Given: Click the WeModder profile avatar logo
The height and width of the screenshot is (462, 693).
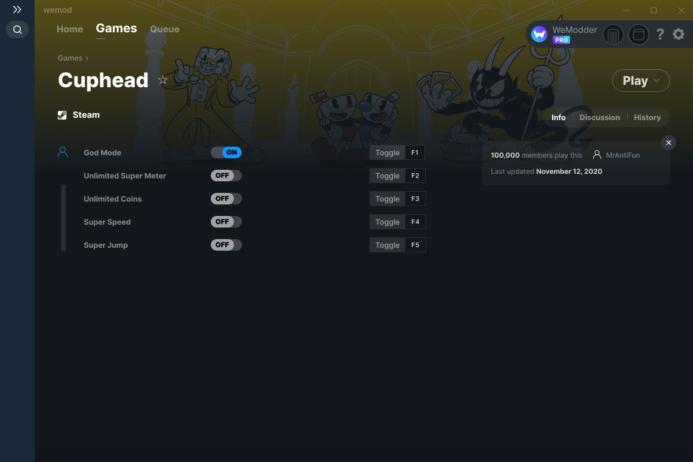Looking at the screenshot, I should pos(539,35).
